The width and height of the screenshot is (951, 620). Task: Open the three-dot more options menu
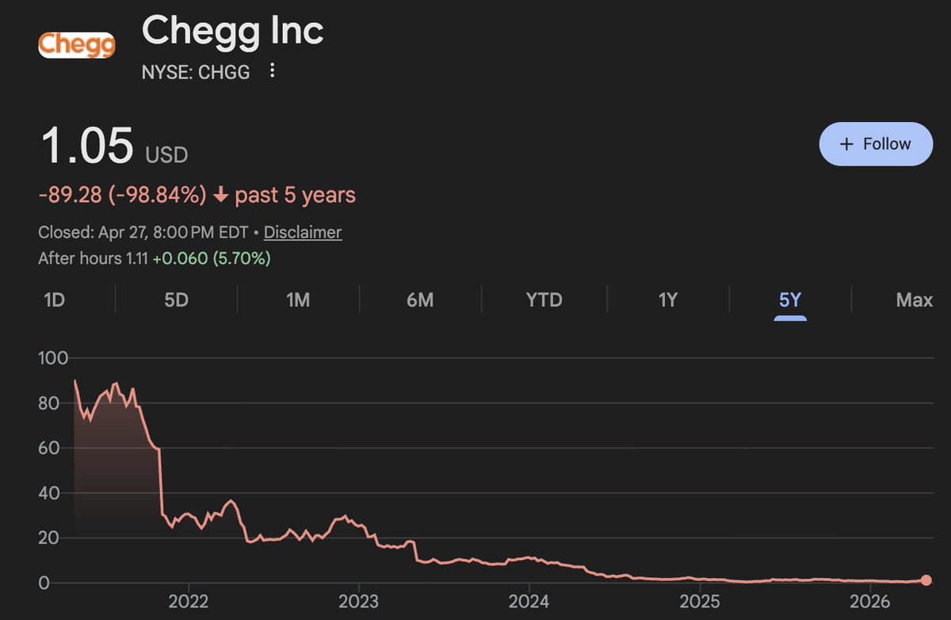[273, 71]
